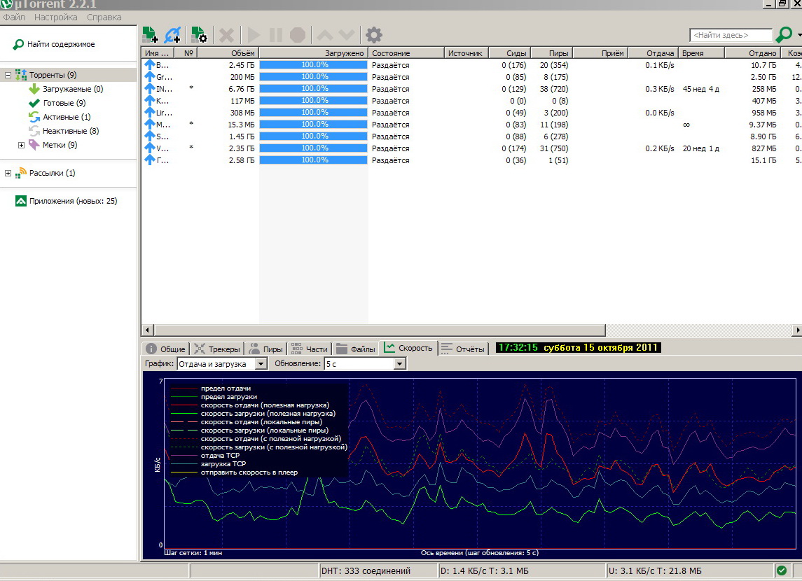Open the Настройка menu
The image size is (802, 581).
(55, 17)
